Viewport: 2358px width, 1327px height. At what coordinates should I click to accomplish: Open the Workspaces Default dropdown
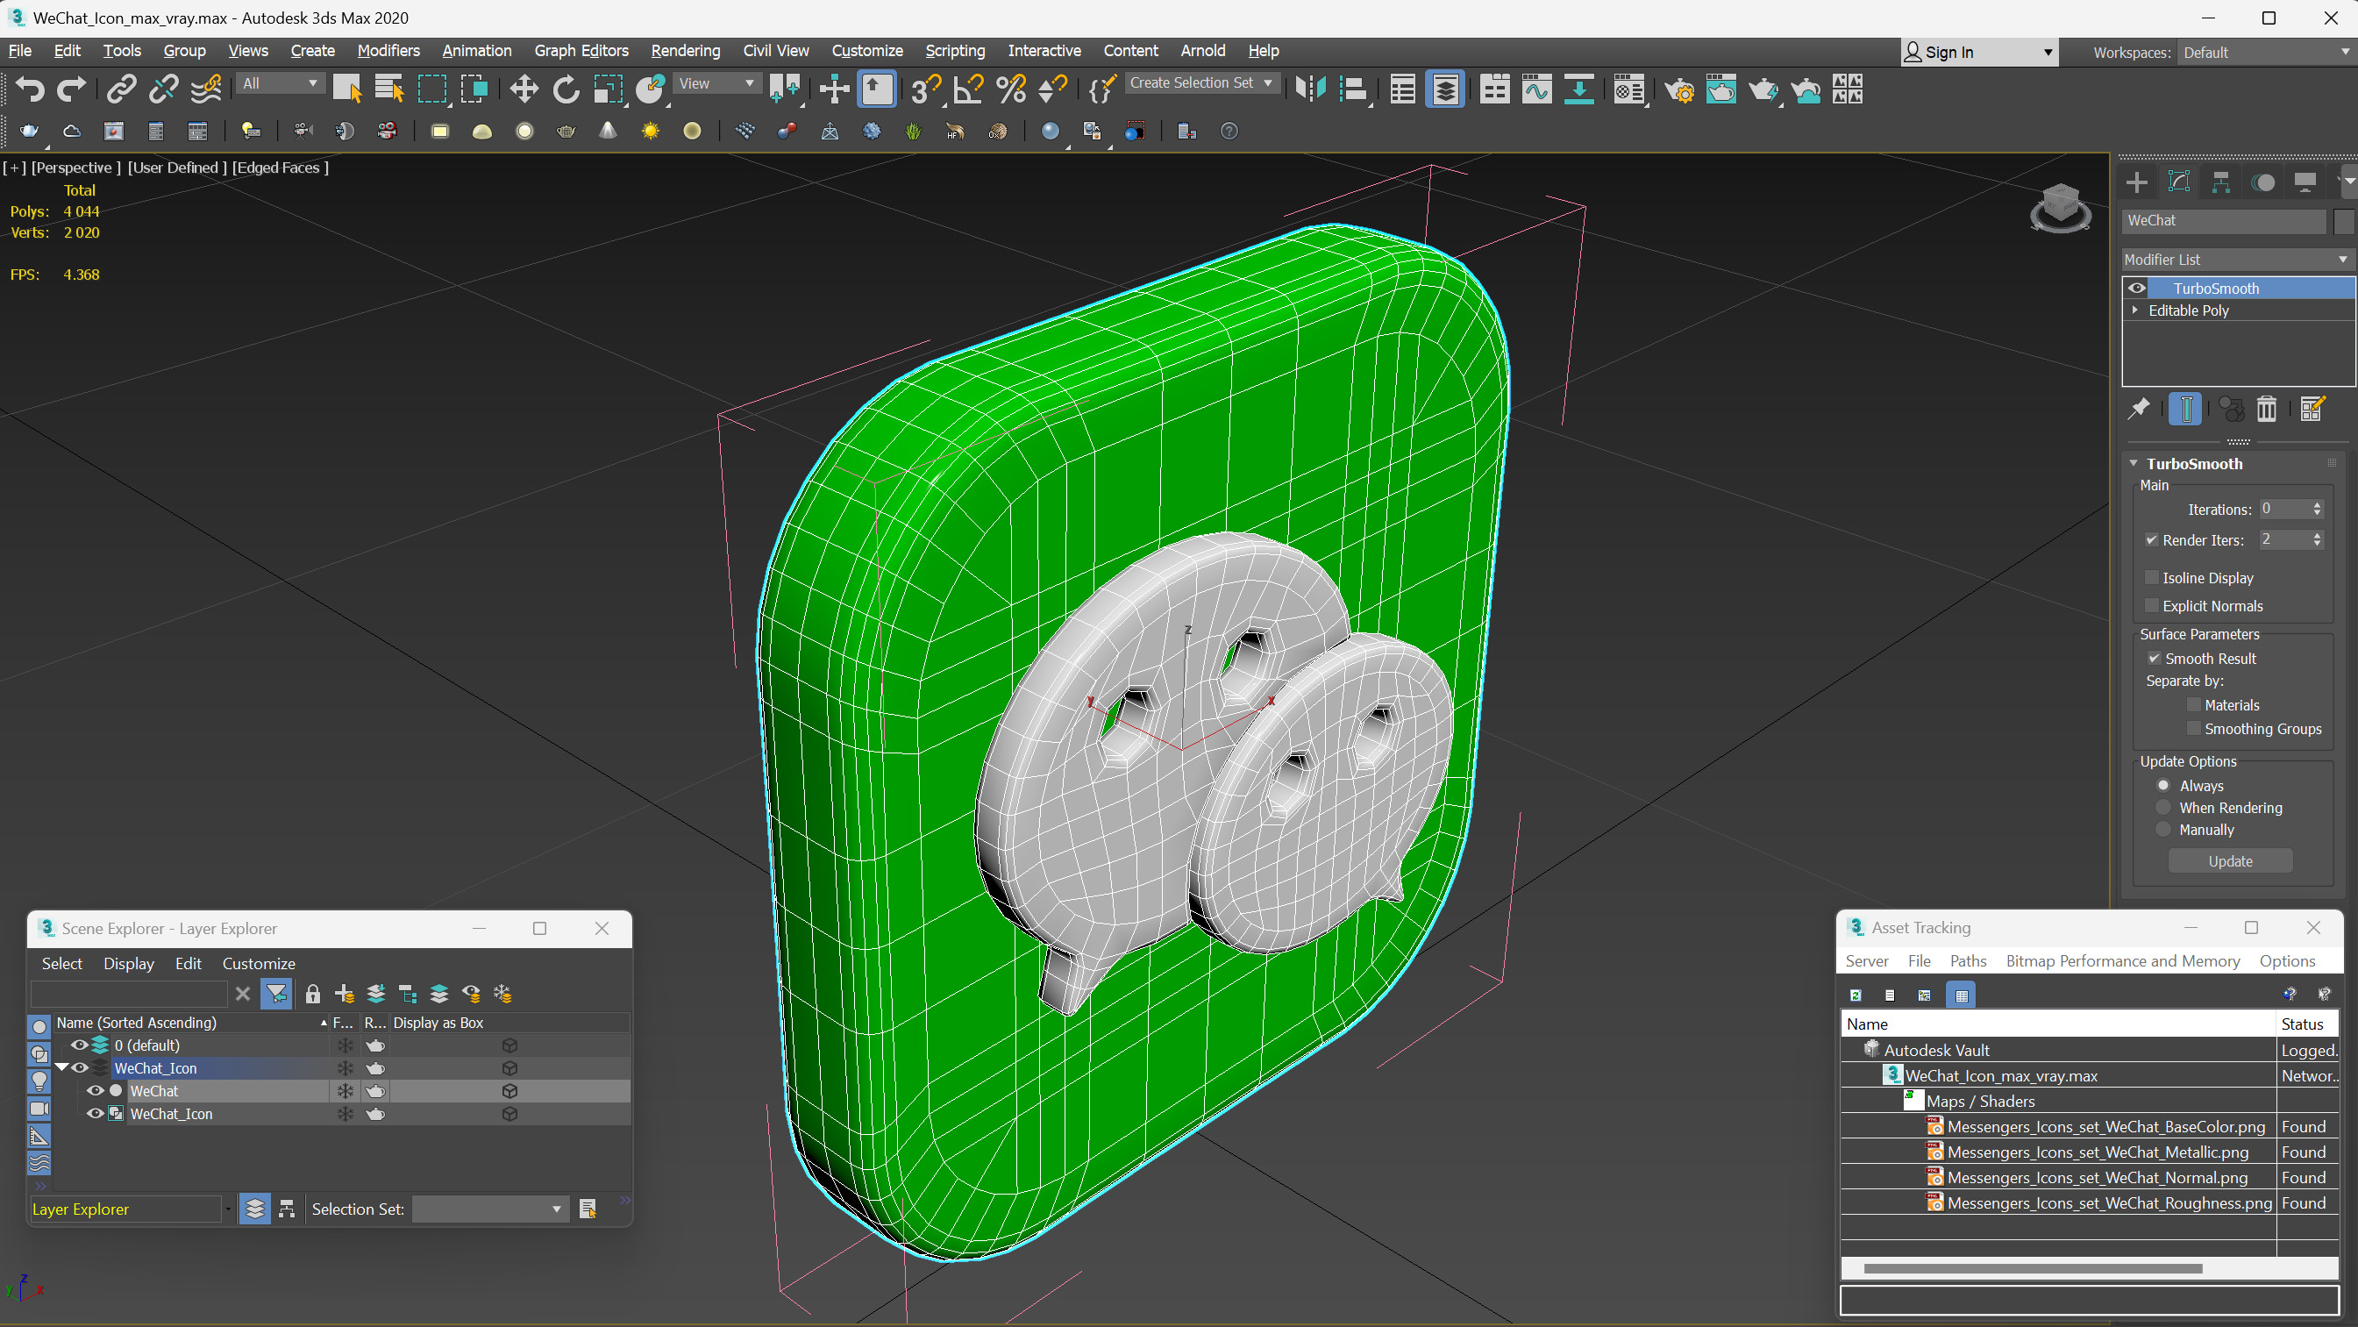(2267, 54)
